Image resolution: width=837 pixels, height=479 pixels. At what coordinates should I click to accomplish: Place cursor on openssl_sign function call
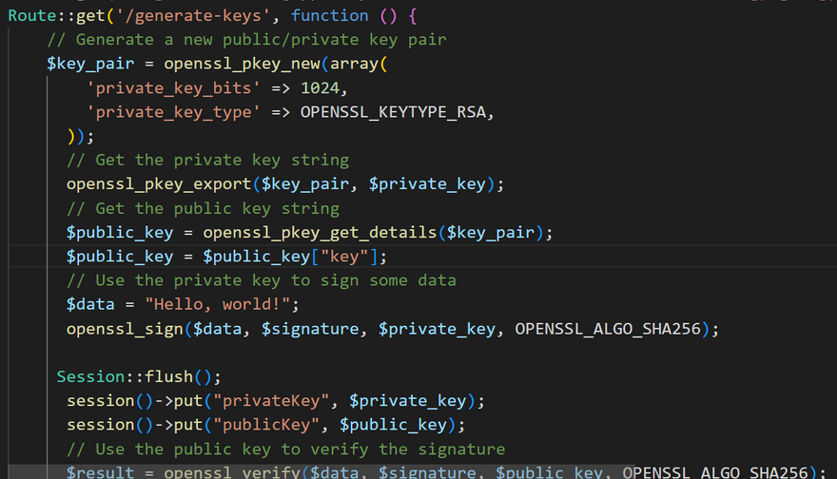click(x=124, y=329)
